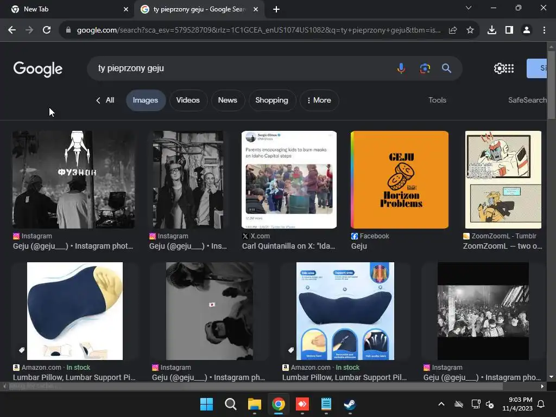Open notification bell in system tray
The width and height of the screenshot is (556, 417).
click(541, 404)
